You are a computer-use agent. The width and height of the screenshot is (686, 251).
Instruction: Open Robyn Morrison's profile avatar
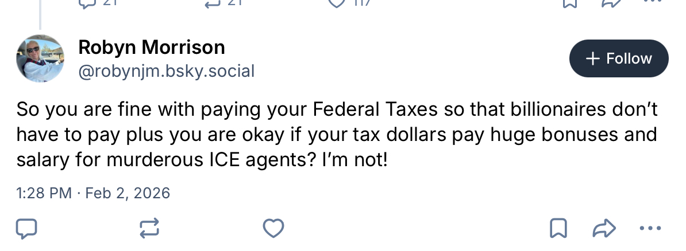40,58
